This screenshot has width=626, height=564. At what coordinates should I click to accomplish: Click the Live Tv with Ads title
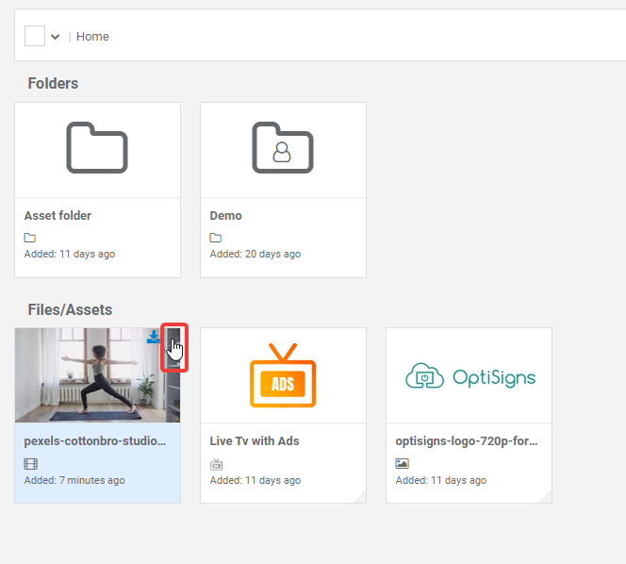point(254,441)
